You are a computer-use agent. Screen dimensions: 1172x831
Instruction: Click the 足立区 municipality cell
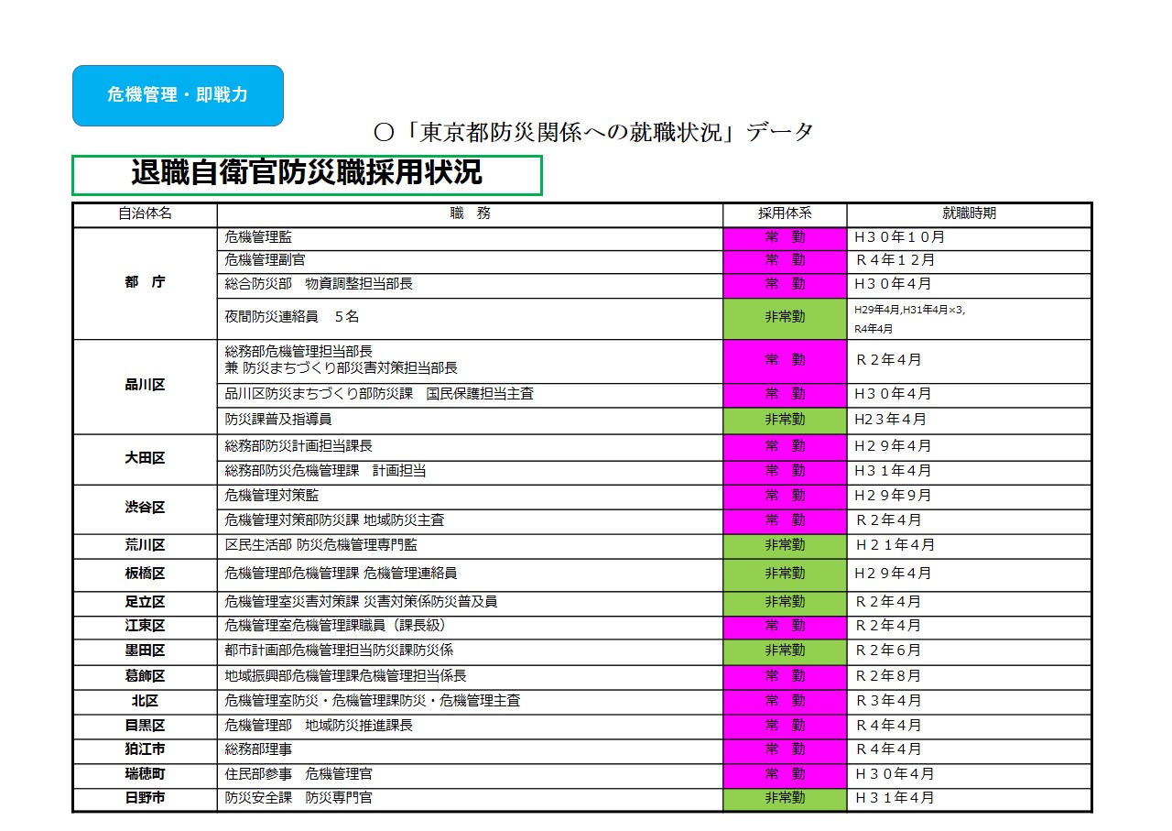(146, 603)
